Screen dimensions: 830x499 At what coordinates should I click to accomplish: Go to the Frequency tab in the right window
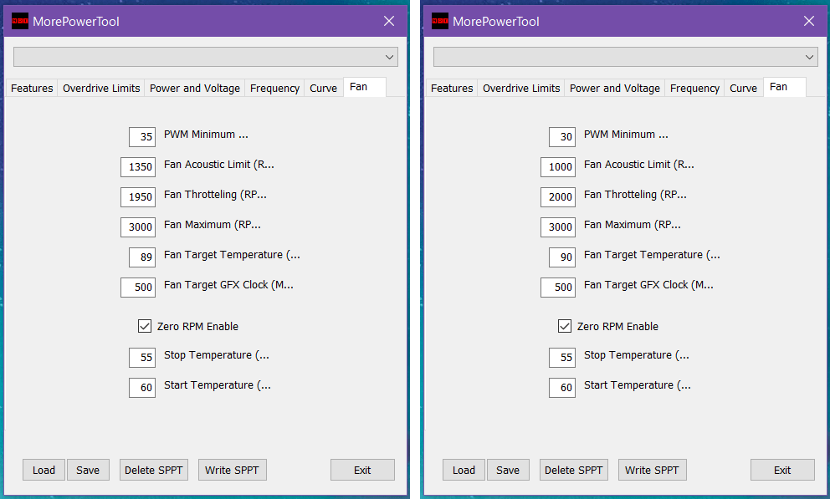pos(694,89)
